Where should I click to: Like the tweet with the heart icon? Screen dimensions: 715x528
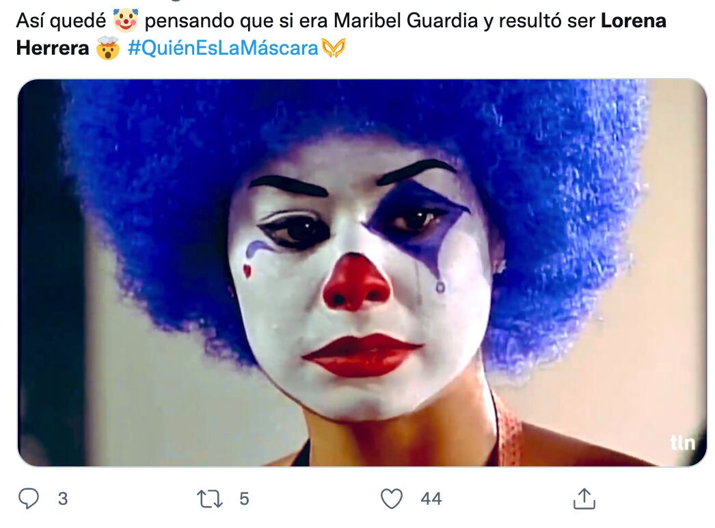(x=392, y=499)
